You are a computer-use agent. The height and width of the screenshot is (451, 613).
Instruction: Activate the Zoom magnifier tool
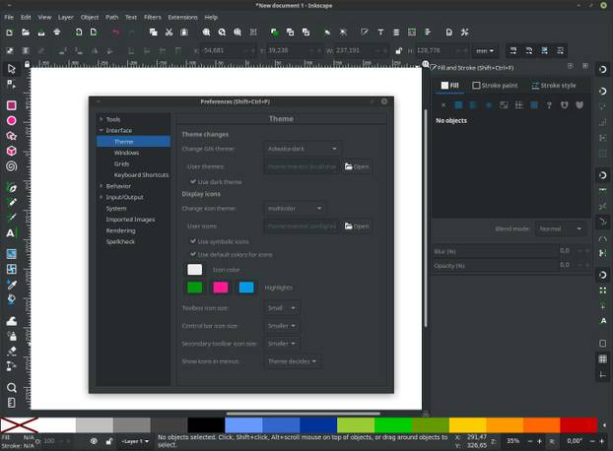click(x=11, y=388)
